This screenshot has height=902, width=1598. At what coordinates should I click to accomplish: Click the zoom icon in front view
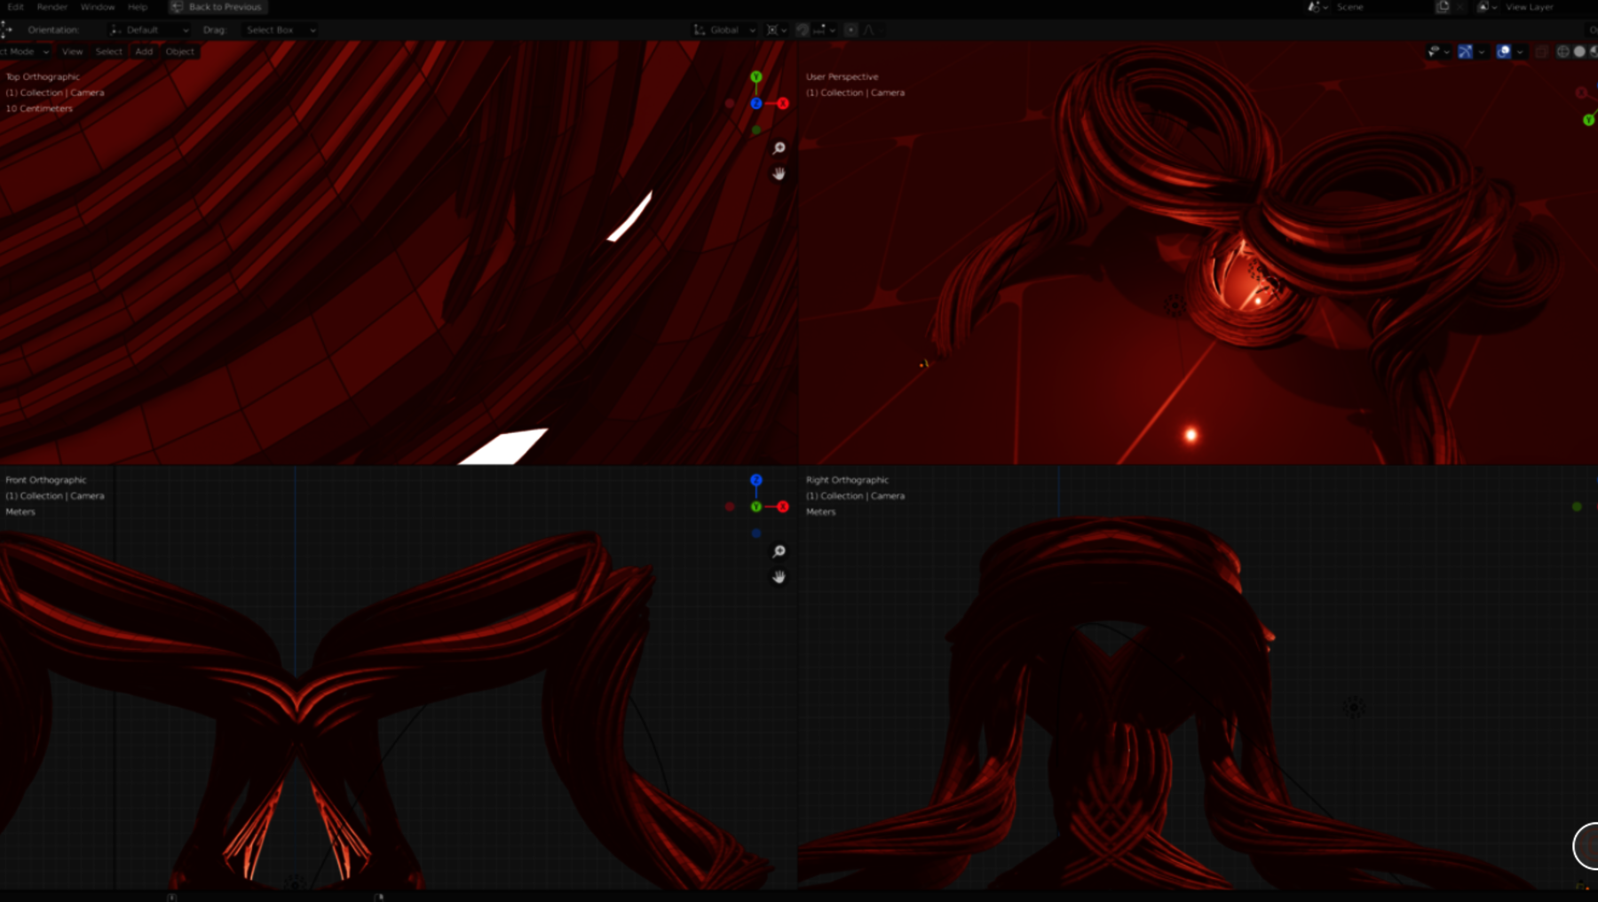click(779, 551)
